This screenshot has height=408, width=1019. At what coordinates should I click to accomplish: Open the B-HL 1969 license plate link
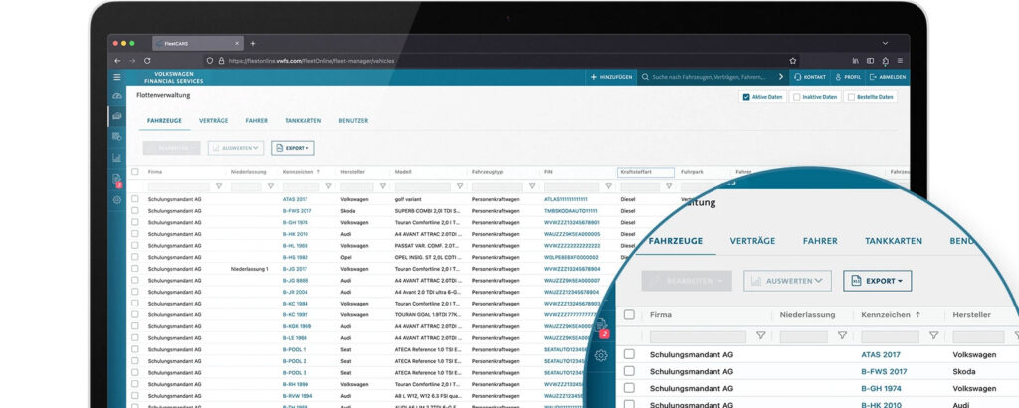(295, 246)
